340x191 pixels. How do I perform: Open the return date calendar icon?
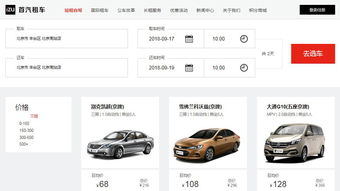189,68
